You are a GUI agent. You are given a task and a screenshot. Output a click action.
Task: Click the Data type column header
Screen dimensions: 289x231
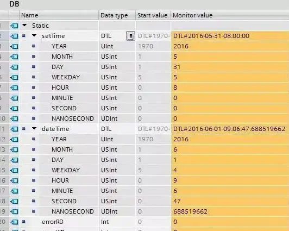click(117, 15)
